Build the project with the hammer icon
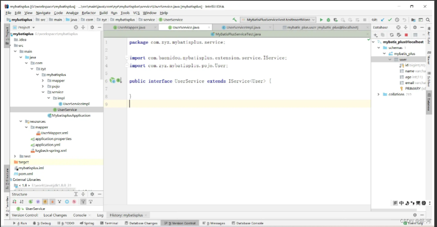Screen dimensions: 437x227 (234, 20)
